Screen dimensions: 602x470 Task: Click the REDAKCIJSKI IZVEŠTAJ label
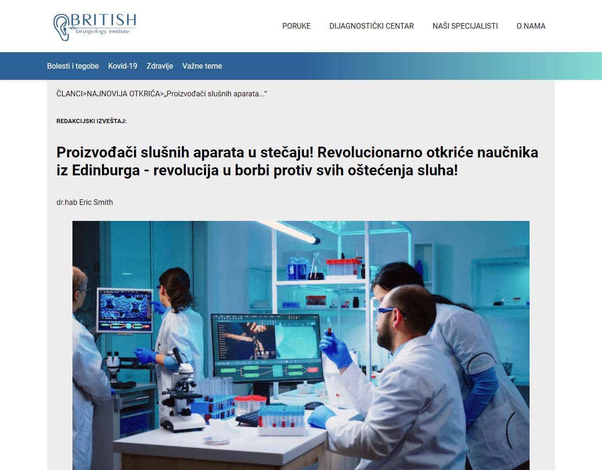(x=92, y=123)
